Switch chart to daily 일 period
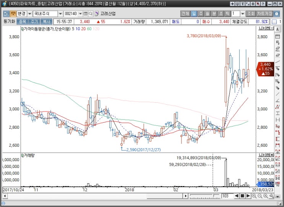Viewport: 284px width, 207px height. (194, 14)
